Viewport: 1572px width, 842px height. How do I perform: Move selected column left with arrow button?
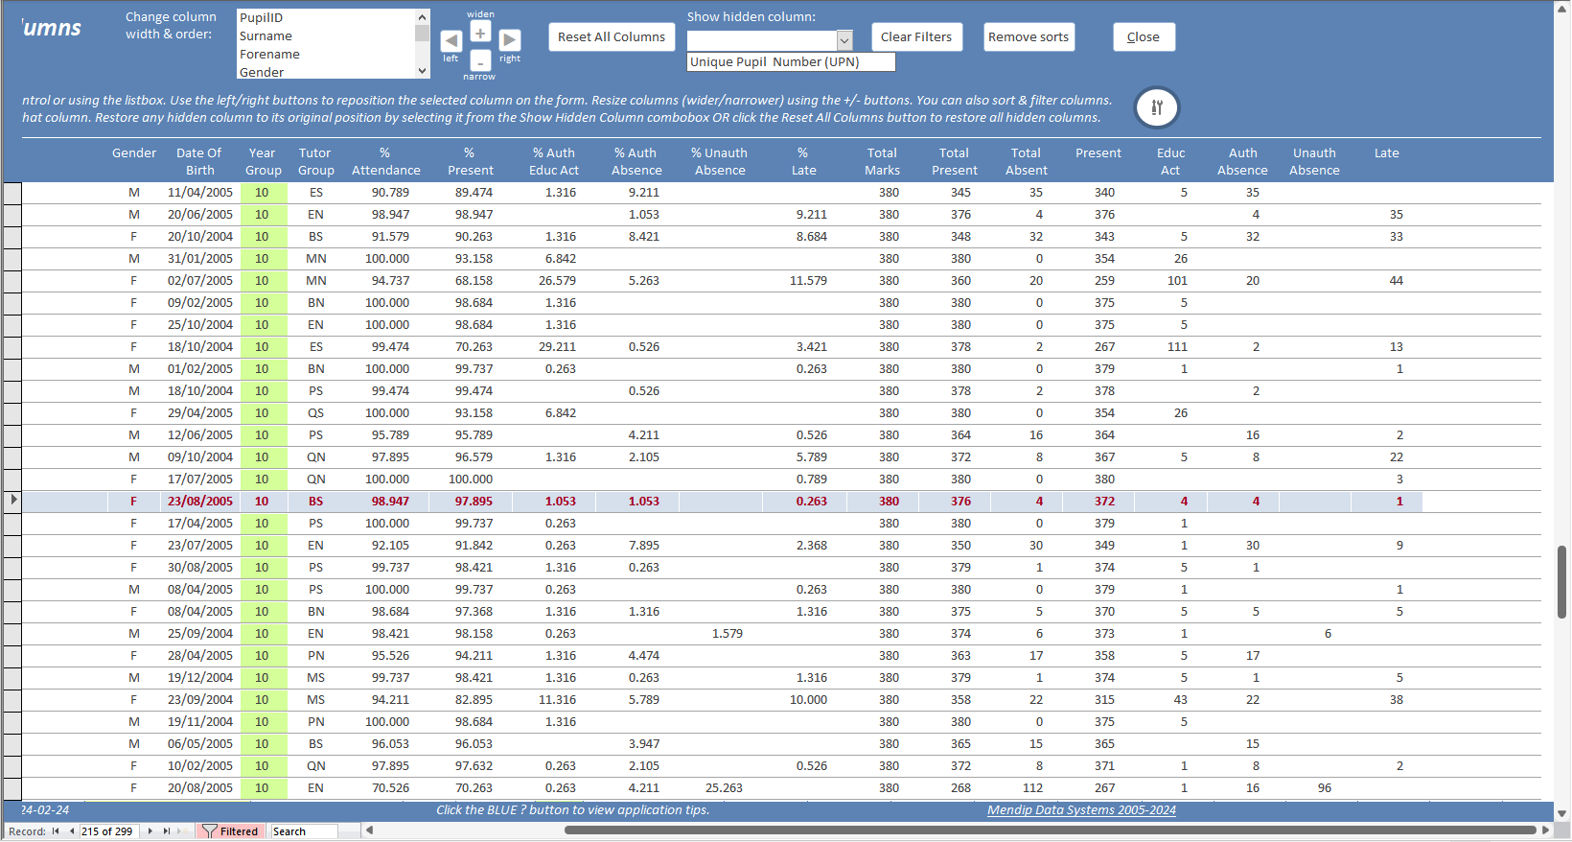click(x=451, y=40)
